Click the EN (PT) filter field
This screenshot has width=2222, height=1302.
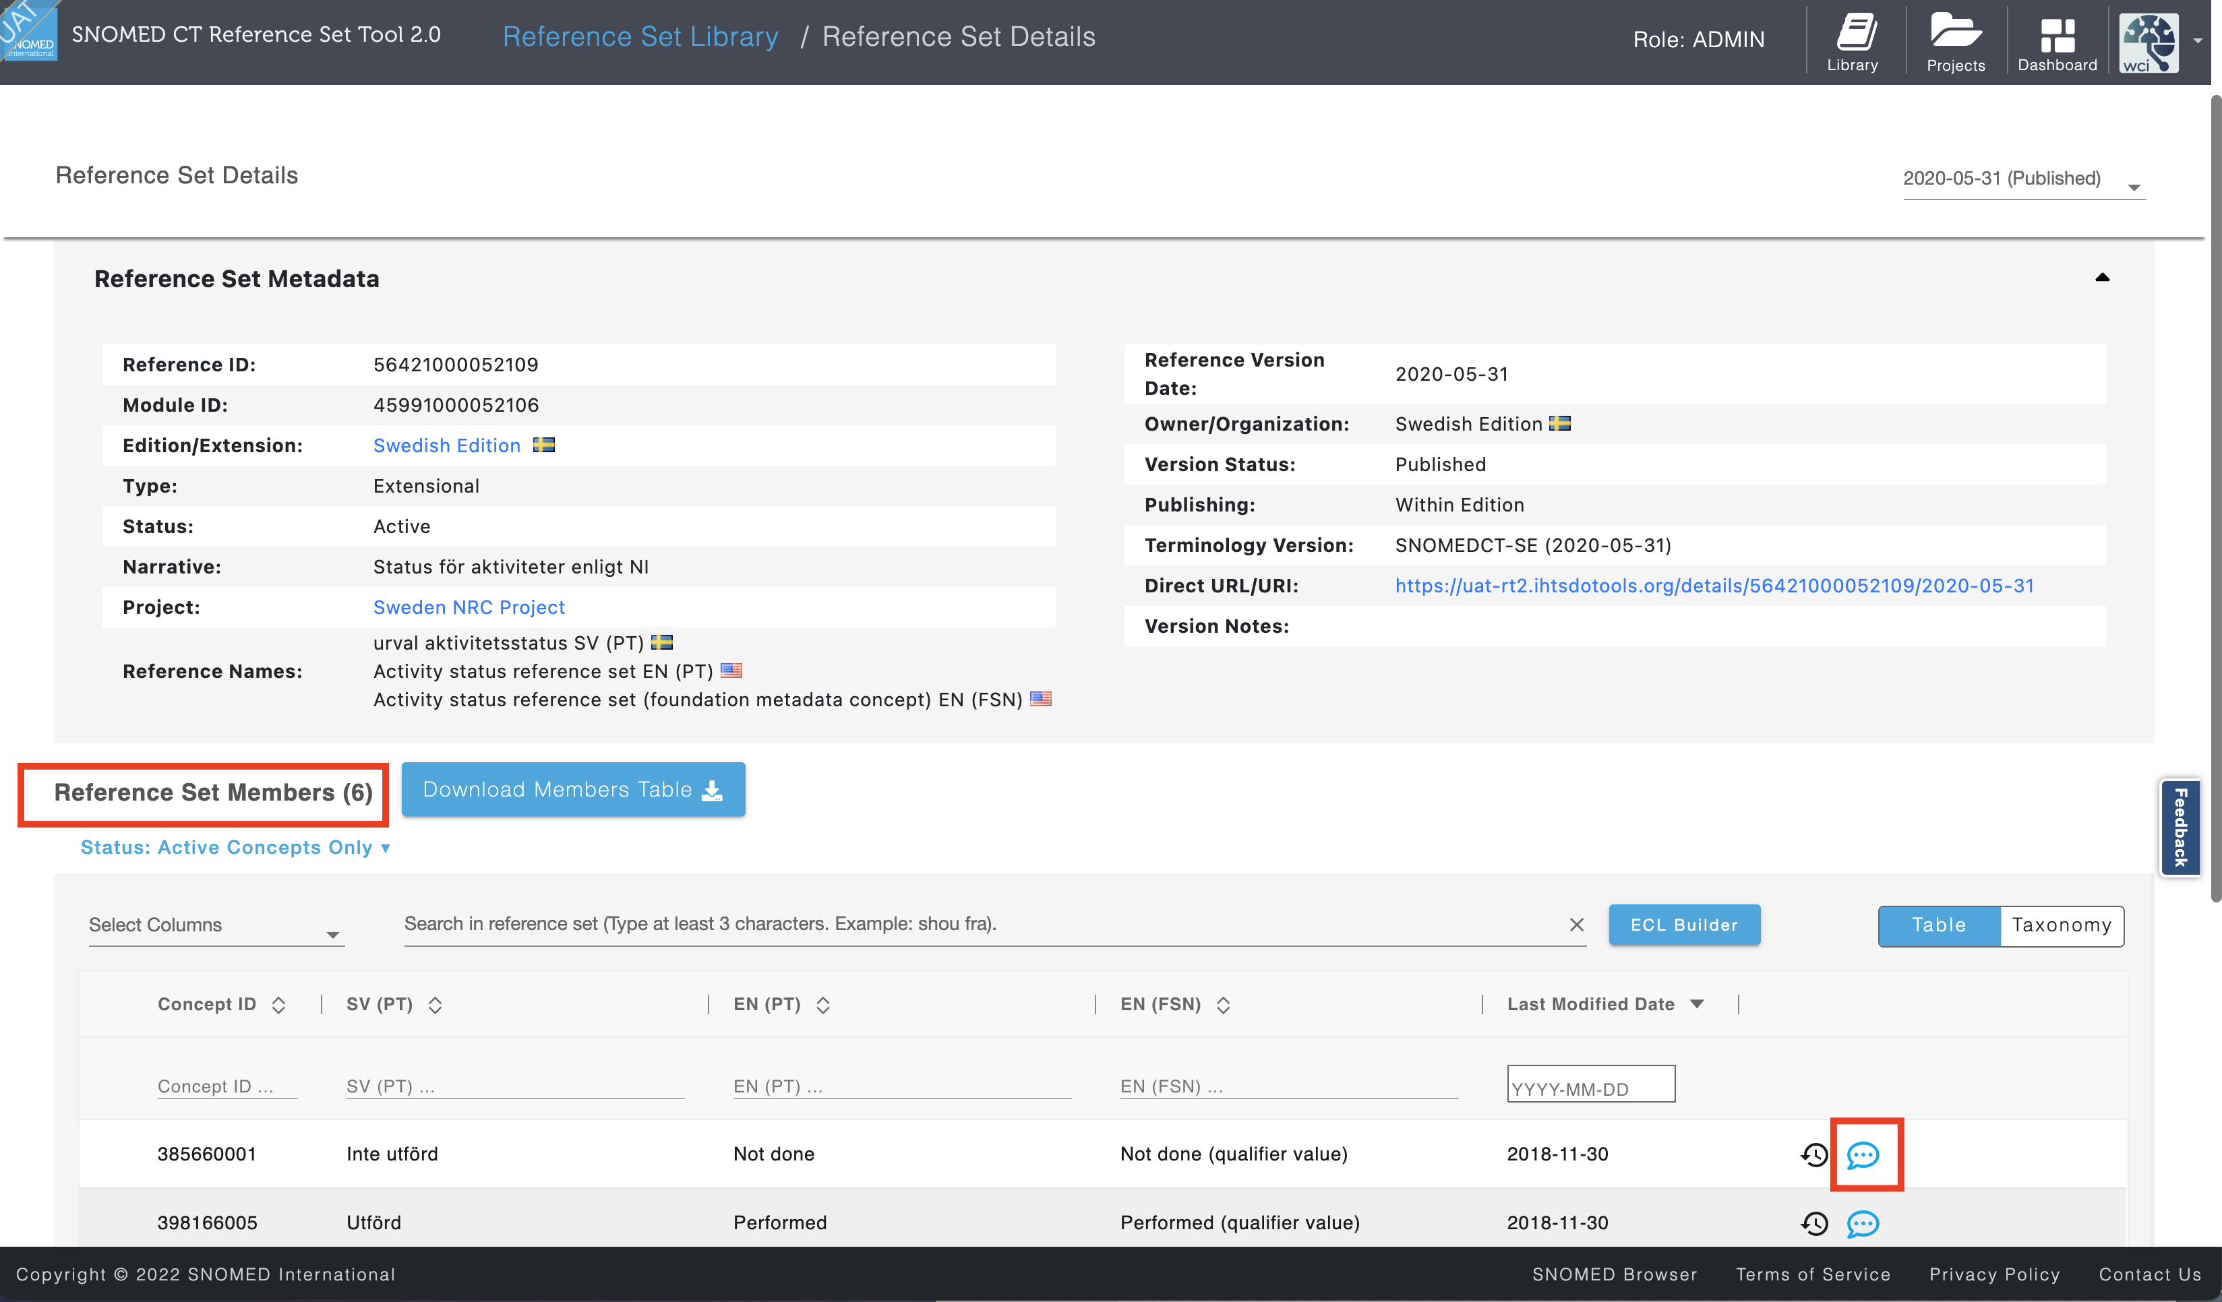click(902, 1086)
